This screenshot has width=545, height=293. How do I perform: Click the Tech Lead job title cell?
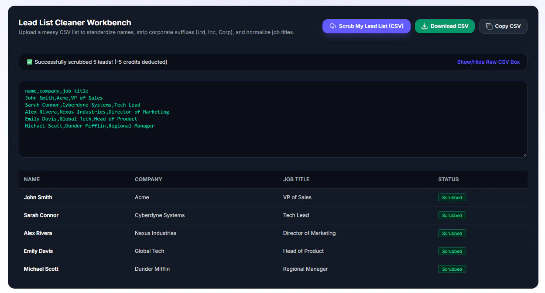[x=296, y=215]
